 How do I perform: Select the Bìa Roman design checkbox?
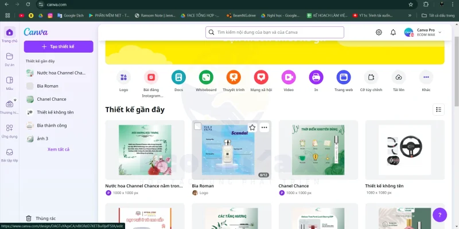(198, 126)
